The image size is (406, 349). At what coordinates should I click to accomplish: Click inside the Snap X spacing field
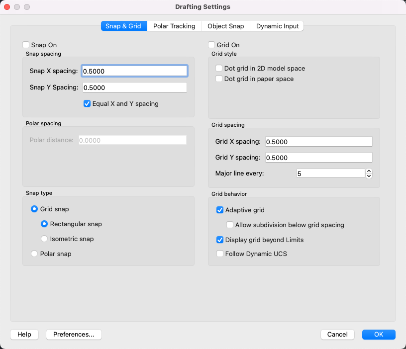click(134, 71)
